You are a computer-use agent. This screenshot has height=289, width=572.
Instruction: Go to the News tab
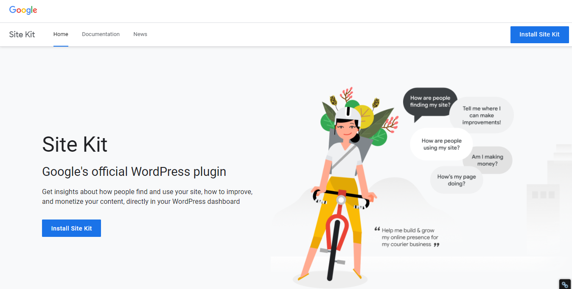[140, 34]
